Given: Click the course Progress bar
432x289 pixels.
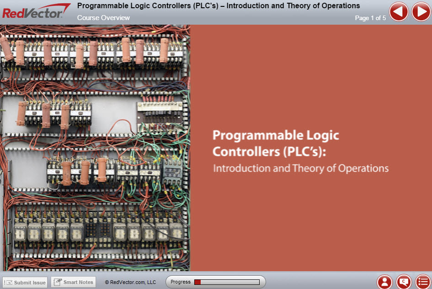Looking at the screenshot, I should [x=226, y=282].
